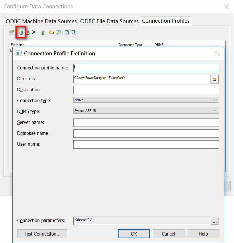The height and width of the screenshot is (243, 234).
Task: Focus the Connection profile name field
Action: [x=146, y=68]
